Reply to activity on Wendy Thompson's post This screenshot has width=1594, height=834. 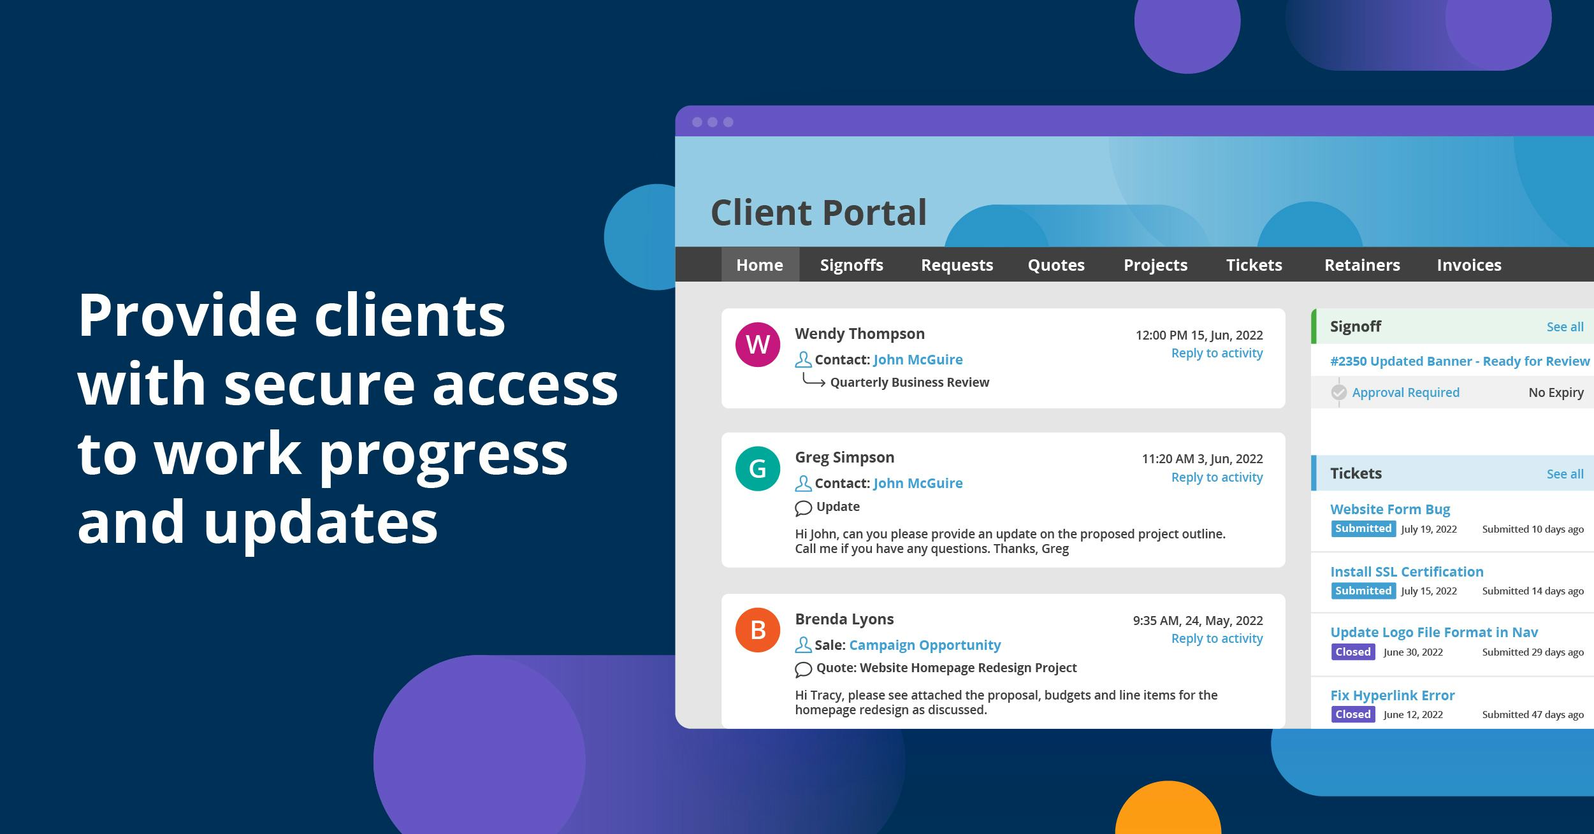[x=1216, y=353]
